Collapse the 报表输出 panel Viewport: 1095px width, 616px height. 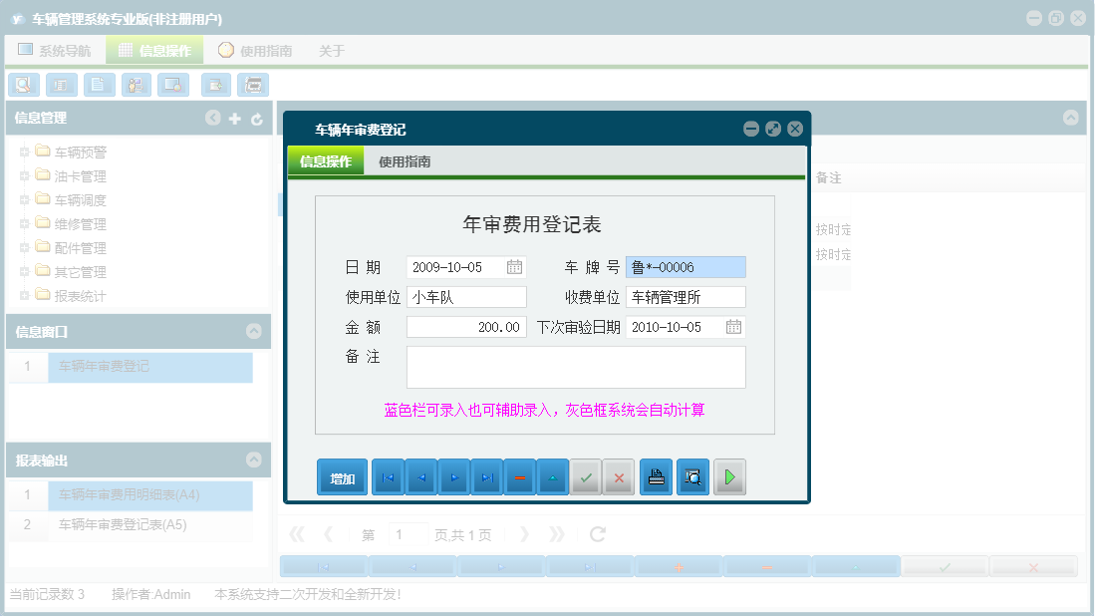pyautogui.click(x=253, y=460)
